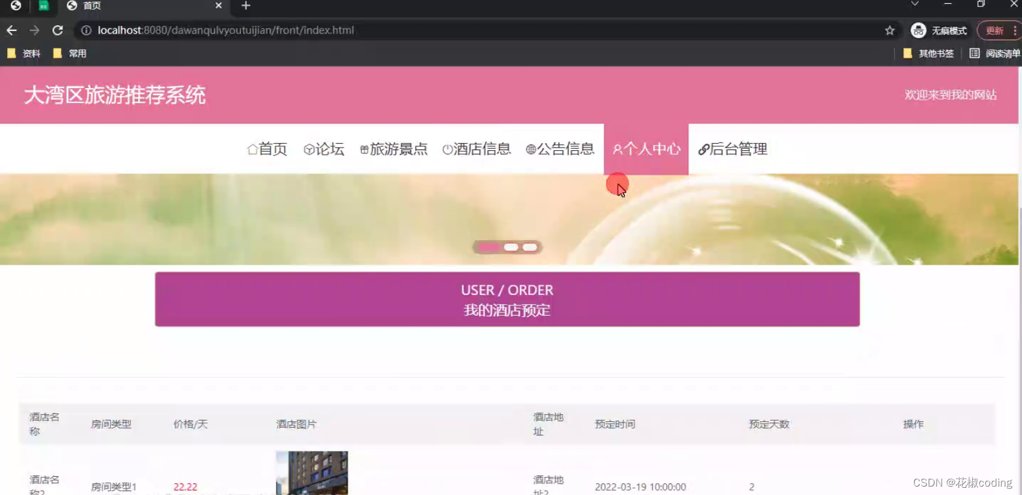Open the 酒店信息 navigation item

coord(477,149)
